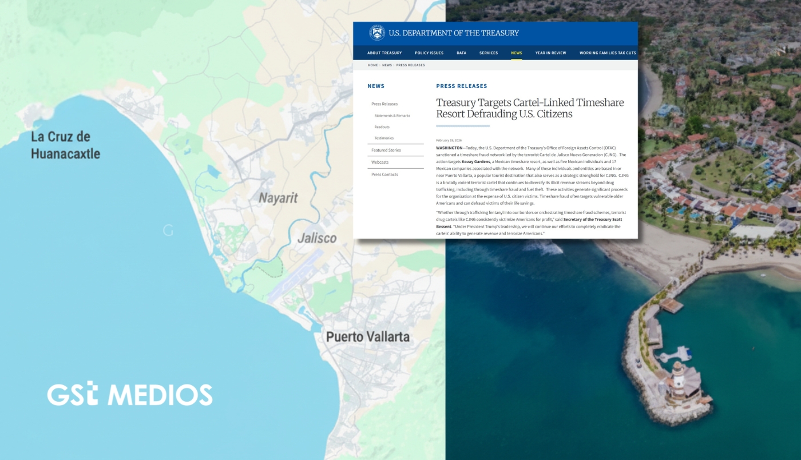
Task: Click the Puerto Vallarta label on the map
Action: (x=368, y=336)
